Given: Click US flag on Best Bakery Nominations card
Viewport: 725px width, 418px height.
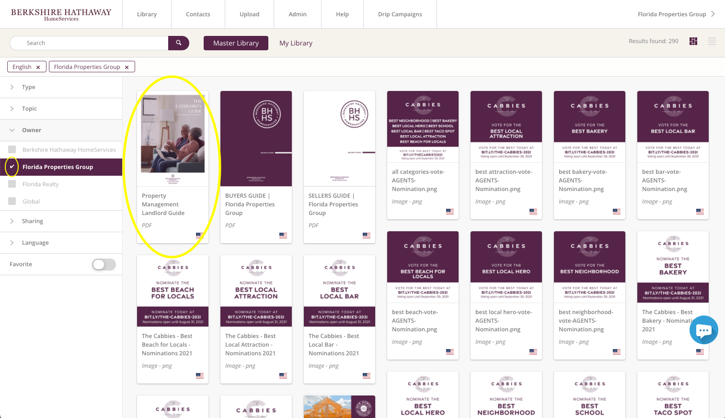Looking at the screenshot, I should point(700,351).
